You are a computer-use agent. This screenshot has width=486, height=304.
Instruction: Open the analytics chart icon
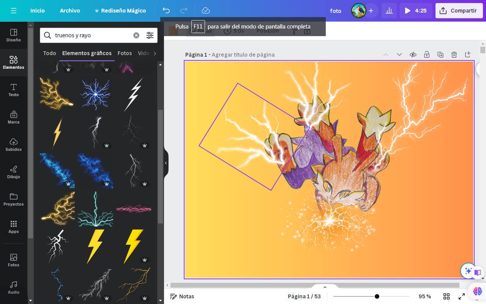tap(389, 11)
